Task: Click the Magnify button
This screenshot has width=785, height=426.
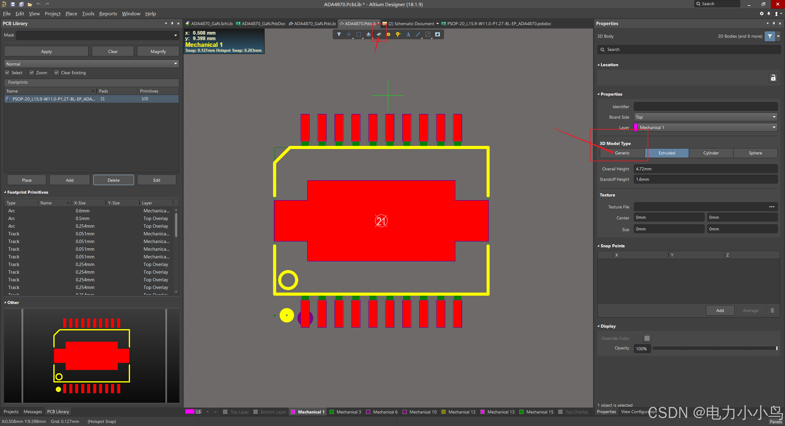Action: click(x=158, y=51)
